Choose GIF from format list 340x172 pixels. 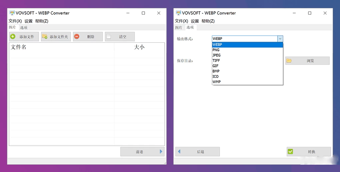247,66
